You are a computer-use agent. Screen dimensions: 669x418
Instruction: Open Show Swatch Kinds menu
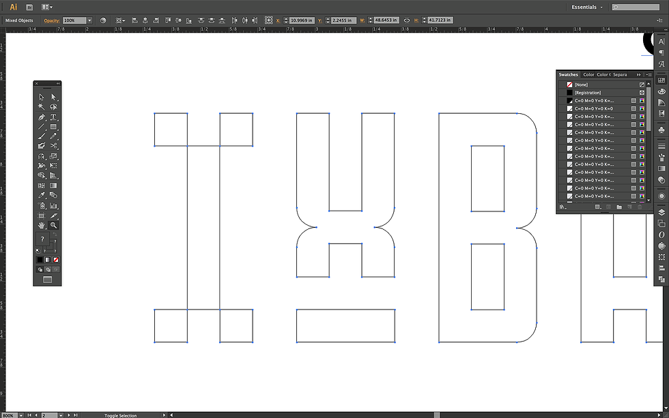coord(598,207)
